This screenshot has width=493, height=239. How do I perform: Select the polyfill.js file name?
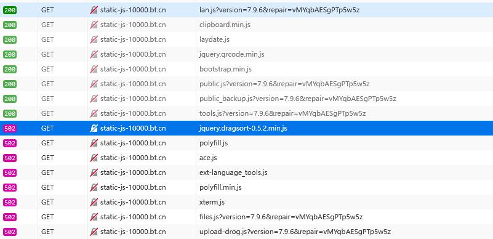(214, 143)
